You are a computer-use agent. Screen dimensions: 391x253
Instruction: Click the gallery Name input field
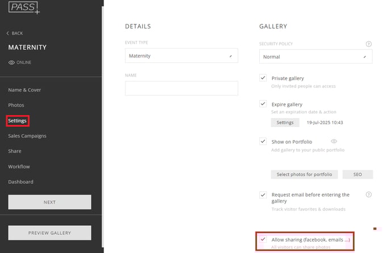pyautogui.click(x=181, y=88)
